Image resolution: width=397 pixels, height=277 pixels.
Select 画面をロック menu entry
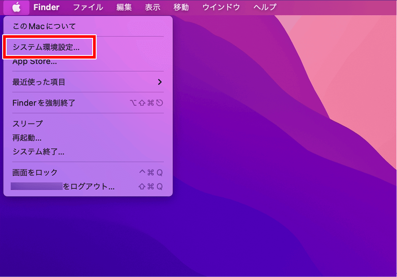coord(88,173)
